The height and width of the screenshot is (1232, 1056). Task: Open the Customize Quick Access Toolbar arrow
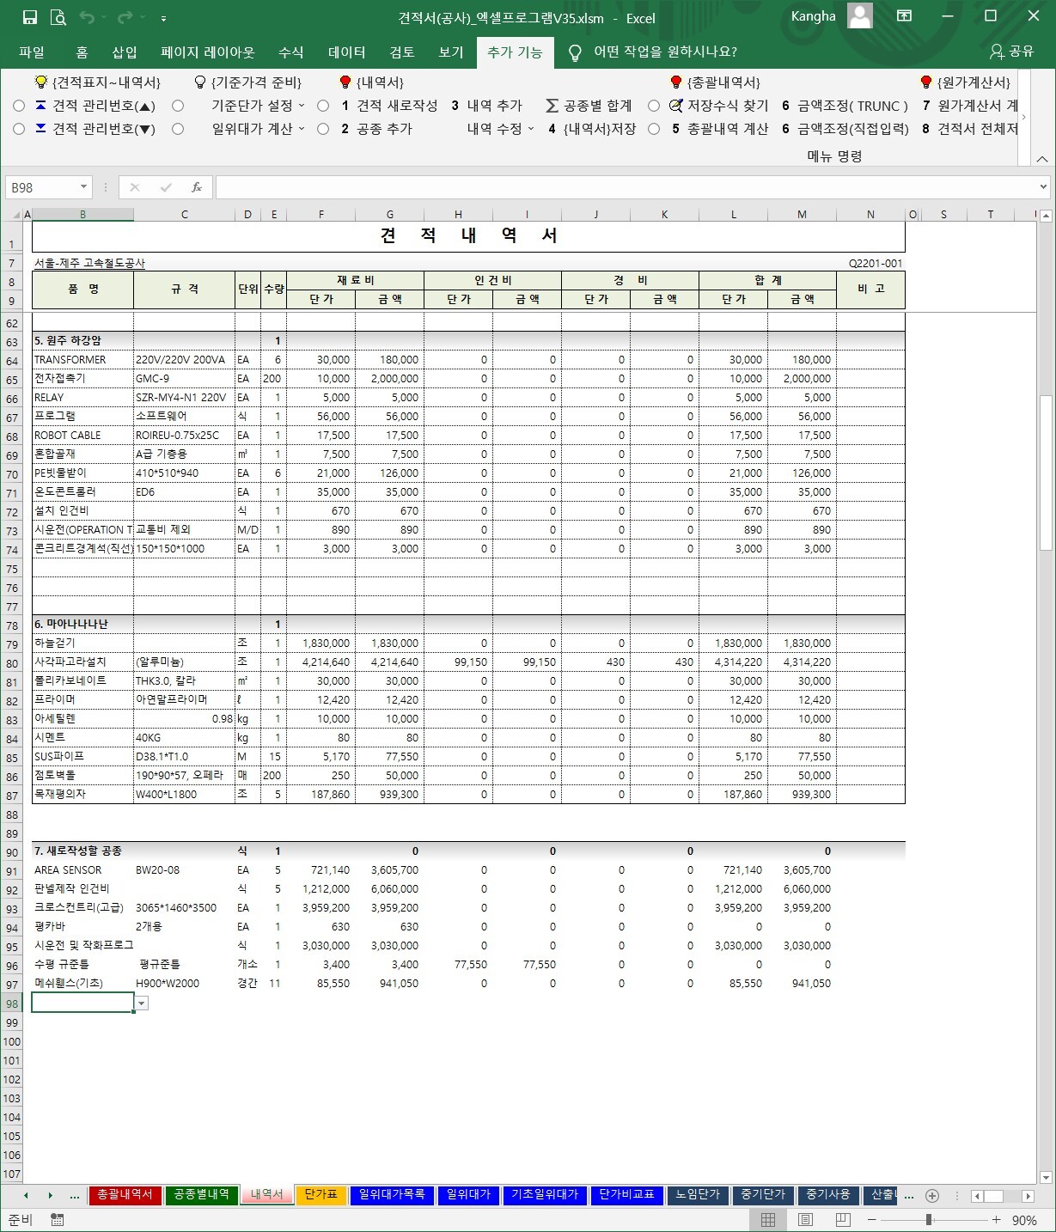(163, 18)
